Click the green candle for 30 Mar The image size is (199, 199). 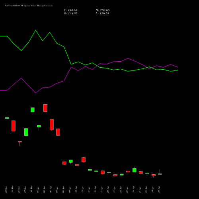pyautogui.click(x=33, y=110)
